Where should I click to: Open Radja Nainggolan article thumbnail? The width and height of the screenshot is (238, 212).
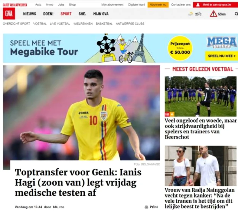click(x=201, y=166)
